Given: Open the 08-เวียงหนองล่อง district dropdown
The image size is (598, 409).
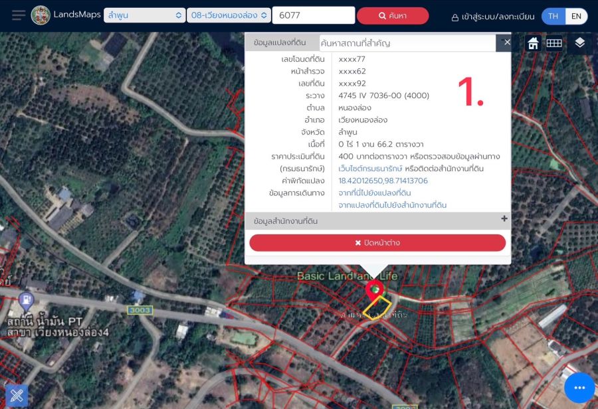Looking at the screenshot, I should point(228,15).
